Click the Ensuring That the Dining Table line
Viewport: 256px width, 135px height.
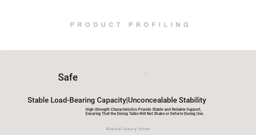tap(145, 114)
